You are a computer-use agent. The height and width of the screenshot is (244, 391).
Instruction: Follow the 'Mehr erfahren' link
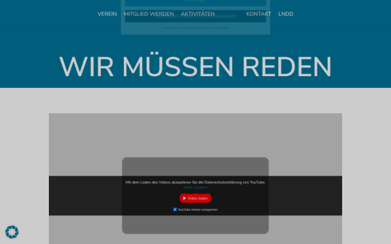(195, 187)
